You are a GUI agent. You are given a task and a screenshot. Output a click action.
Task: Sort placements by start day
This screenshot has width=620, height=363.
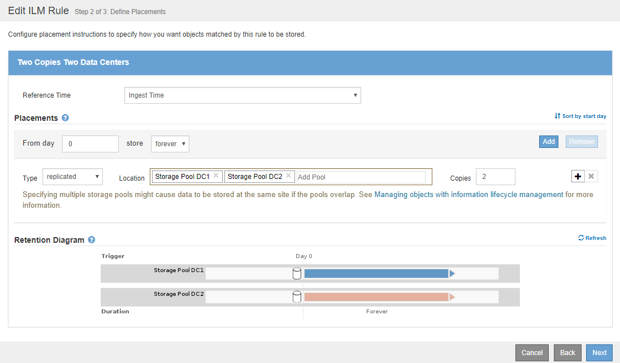[580, 116]
